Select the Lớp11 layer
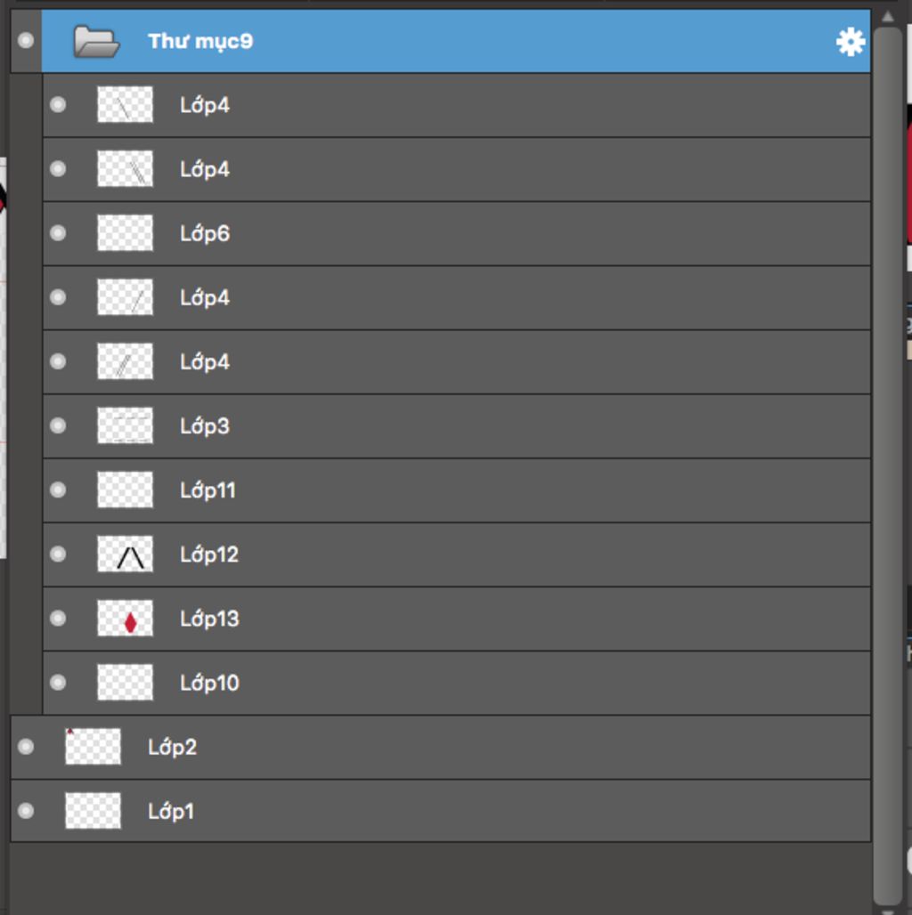This screenshot has height=915, width=912. pyautogui.click(x=208, y=490)
